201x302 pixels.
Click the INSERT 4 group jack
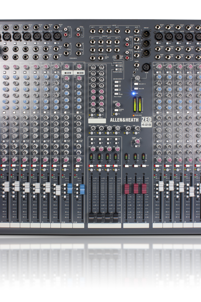(x=117, y=50)
